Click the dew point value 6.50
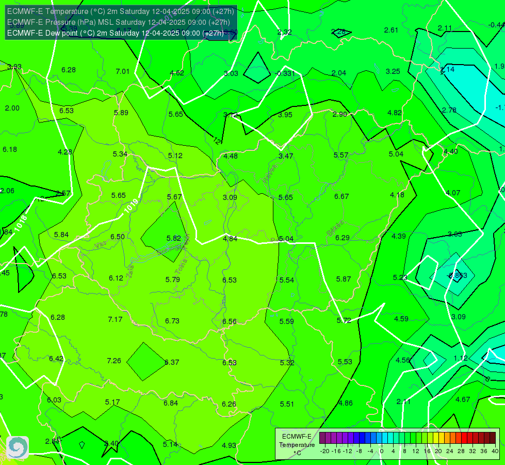The image size is (505, 465). [x=118, y=237]
